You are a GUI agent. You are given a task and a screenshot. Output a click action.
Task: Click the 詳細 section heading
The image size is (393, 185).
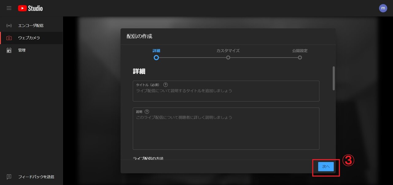139,71
